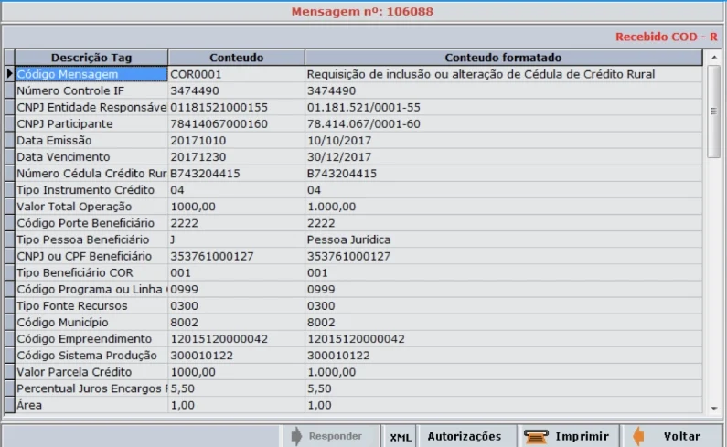Click the Responder button label
This screenshot has height=447, width=727.
click(336, 436)
